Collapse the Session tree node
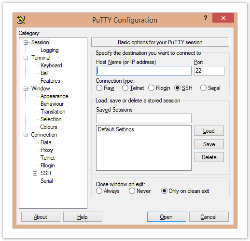The image size is (250, 241). (x=26, y=42)
